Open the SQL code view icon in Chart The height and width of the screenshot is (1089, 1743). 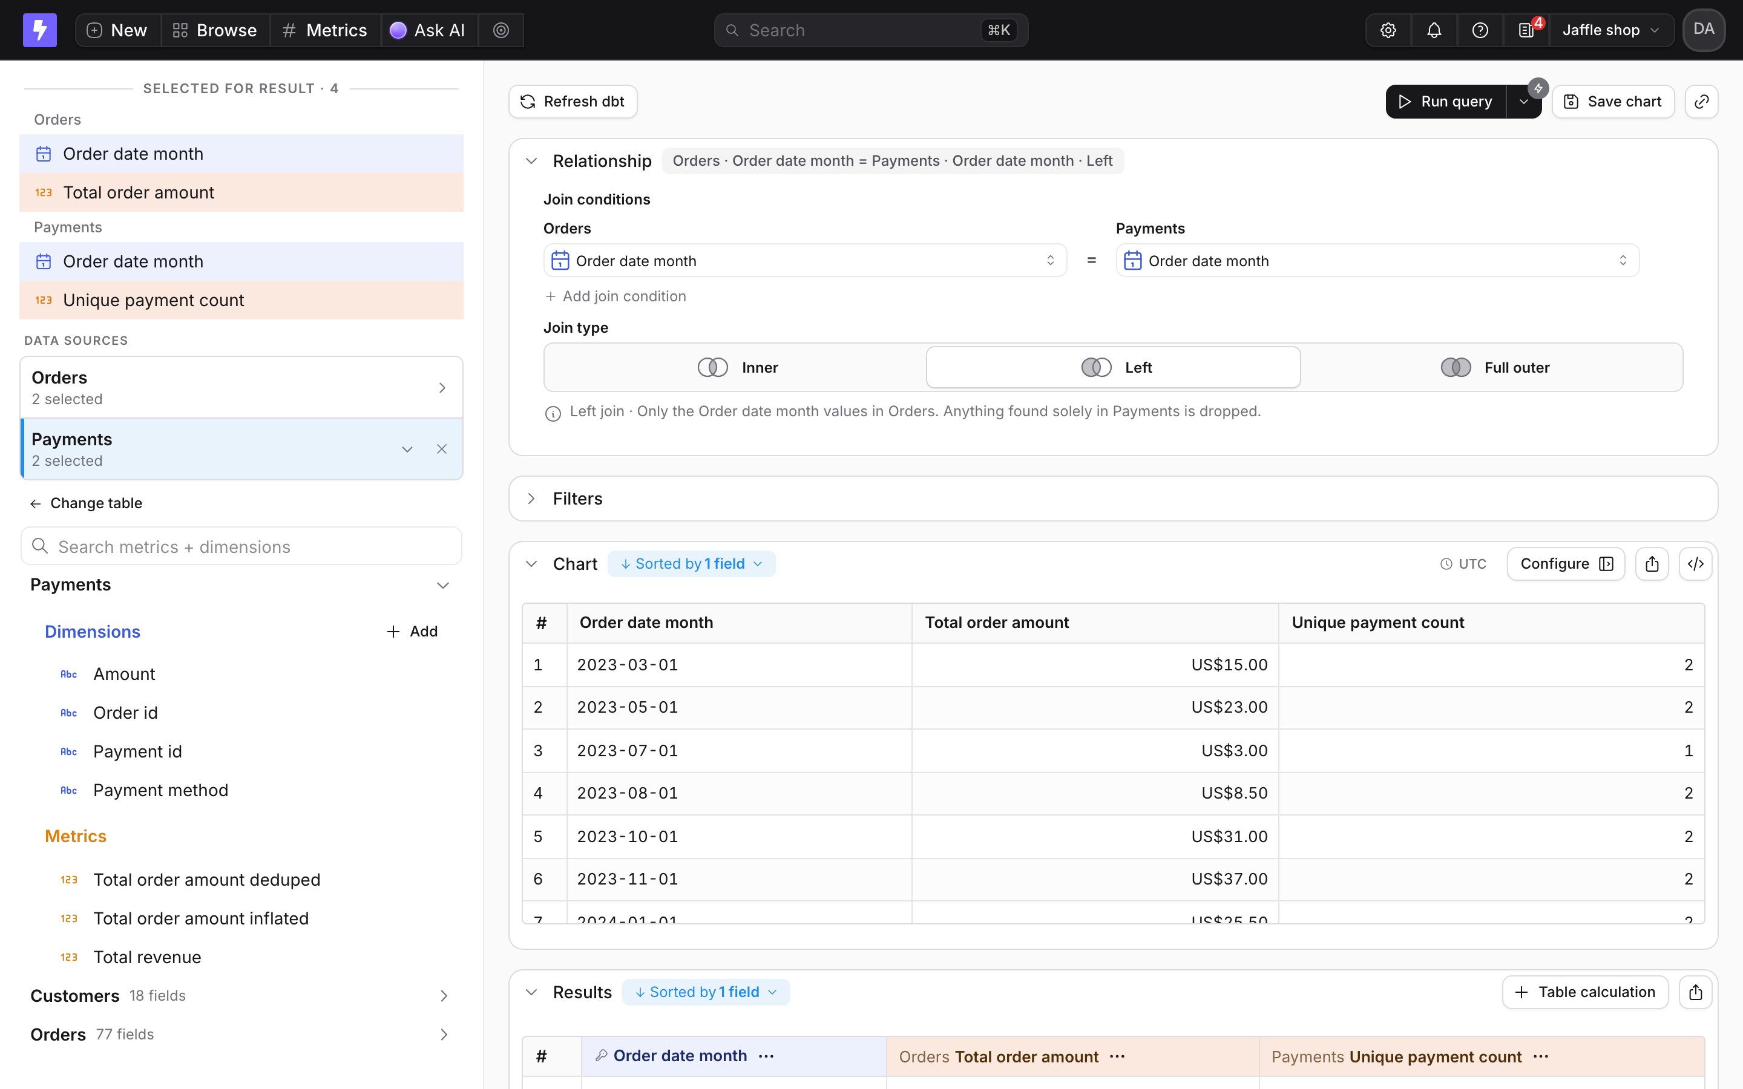[x=1695, y=564]
